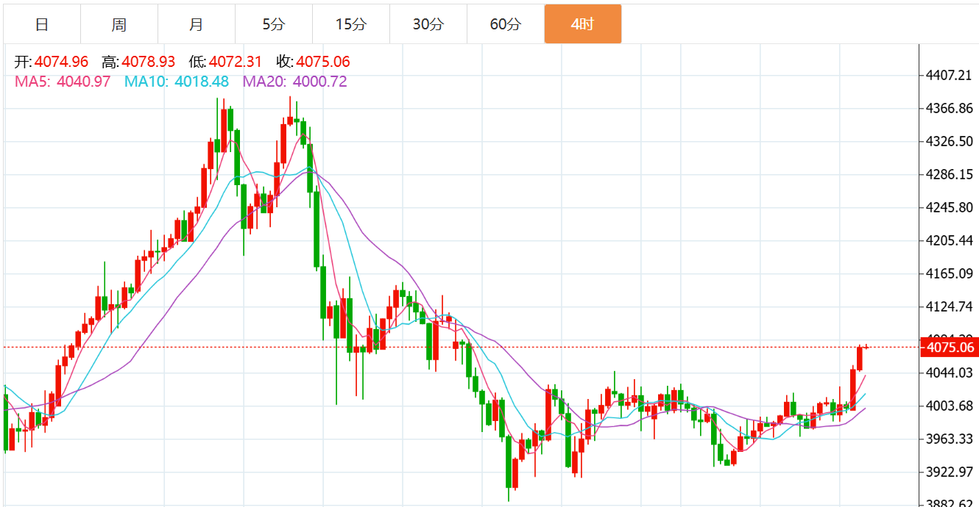The image size is (979, 507).
Task: Select the MA20 indicator label
Action: point(294,82)
